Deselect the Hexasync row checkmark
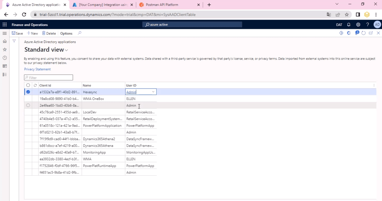The height and width of the screenshot is (201, 382). [x=28, y=92]
